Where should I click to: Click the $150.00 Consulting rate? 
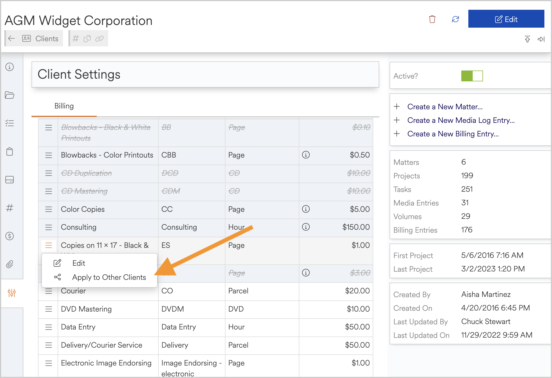356,227
